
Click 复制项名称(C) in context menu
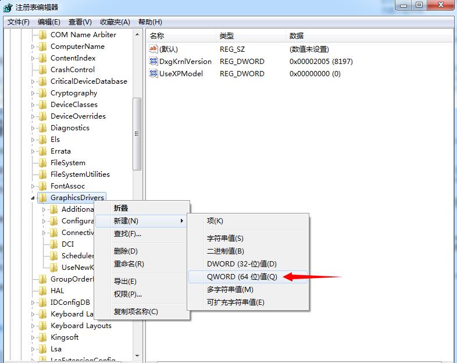pyautogui.click(x=135, y=312)
